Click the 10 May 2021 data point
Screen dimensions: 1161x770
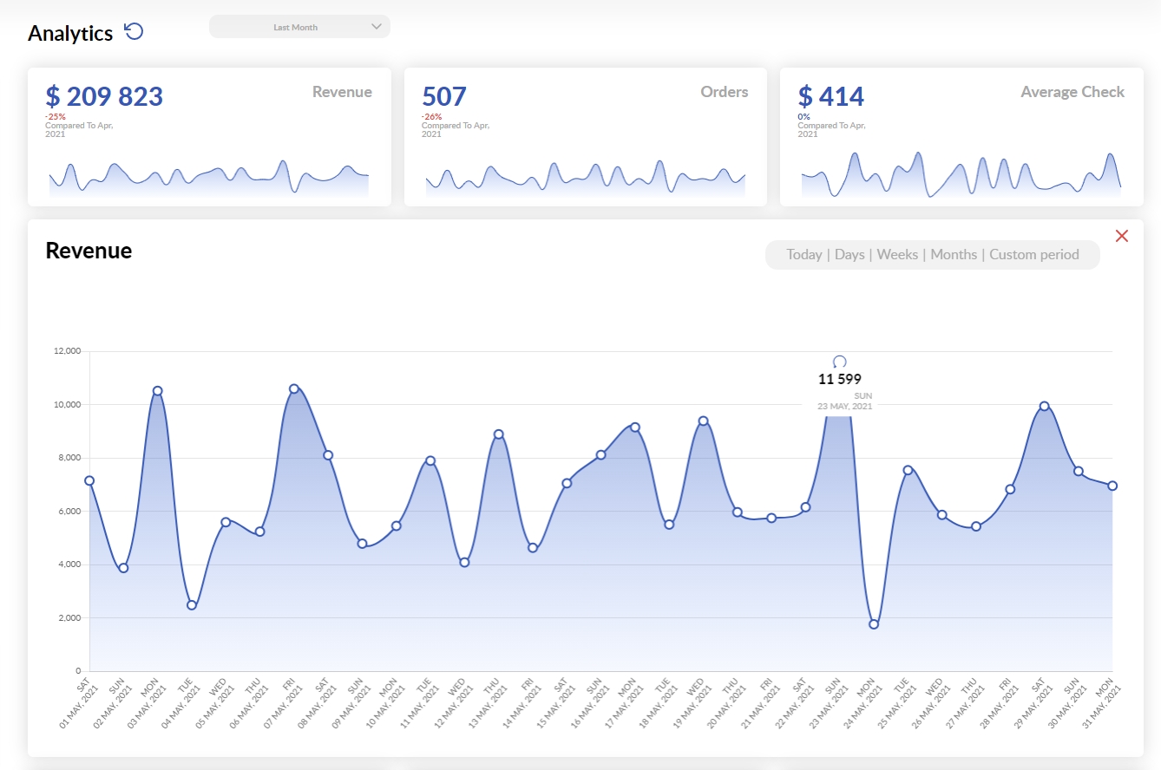[x=397, y=525]
